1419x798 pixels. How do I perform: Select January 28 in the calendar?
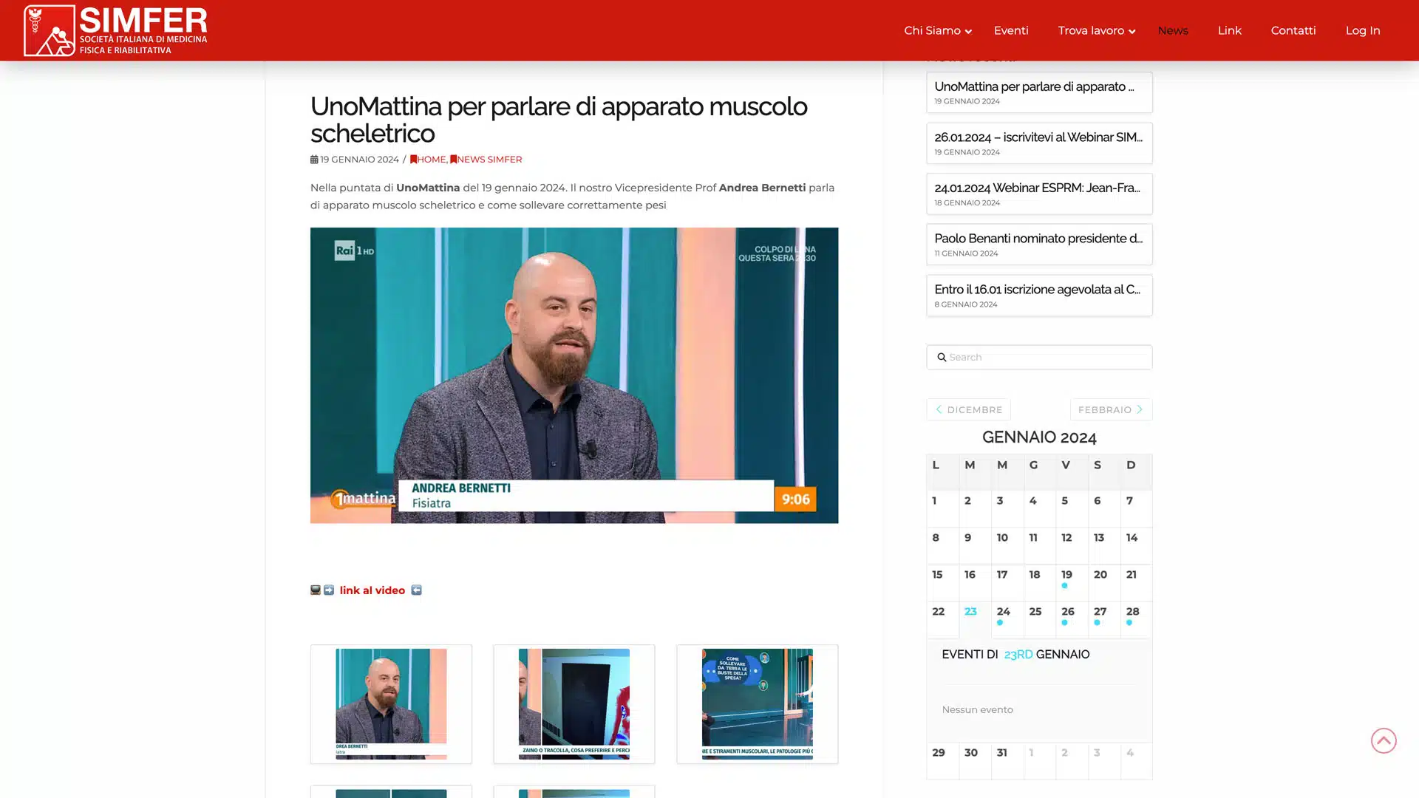pos(1136,619)
